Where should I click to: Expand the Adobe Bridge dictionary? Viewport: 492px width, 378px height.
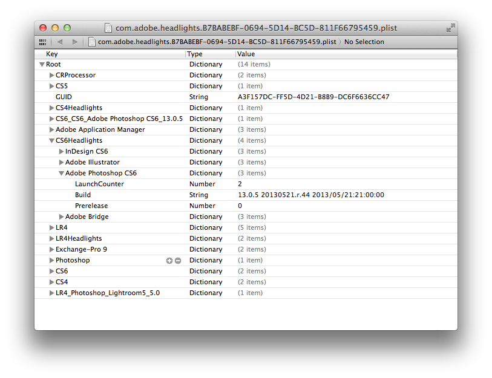pyautogui.click(x=61, y=217)
